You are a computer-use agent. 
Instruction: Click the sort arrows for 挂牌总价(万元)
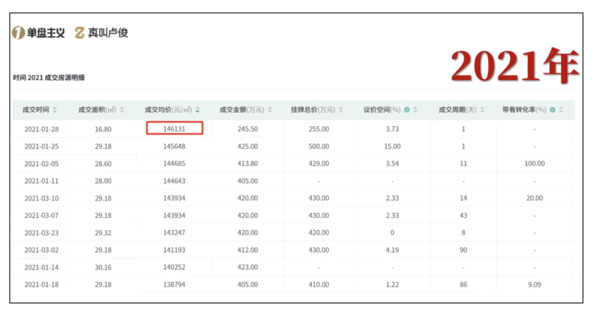341,110
